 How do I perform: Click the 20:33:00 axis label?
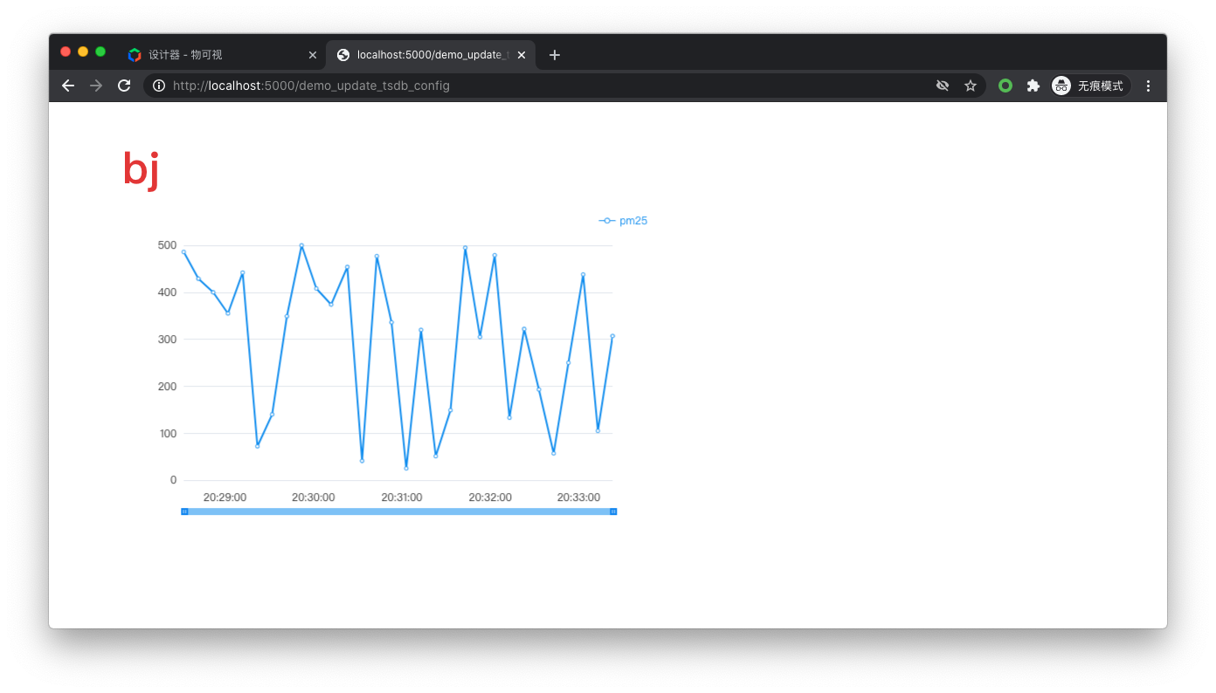[578, 497]
